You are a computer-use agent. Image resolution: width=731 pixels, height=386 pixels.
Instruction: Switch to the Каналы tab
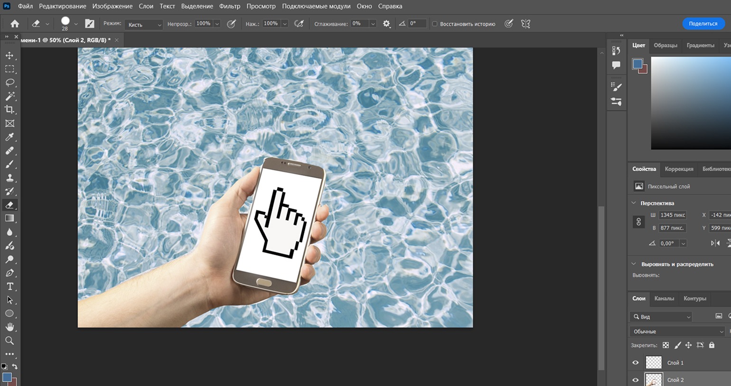[664, 298]
